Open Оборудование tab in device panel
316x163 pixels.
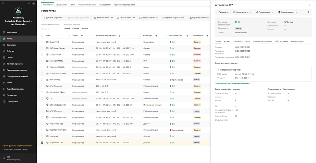click(x=282, y=42)
